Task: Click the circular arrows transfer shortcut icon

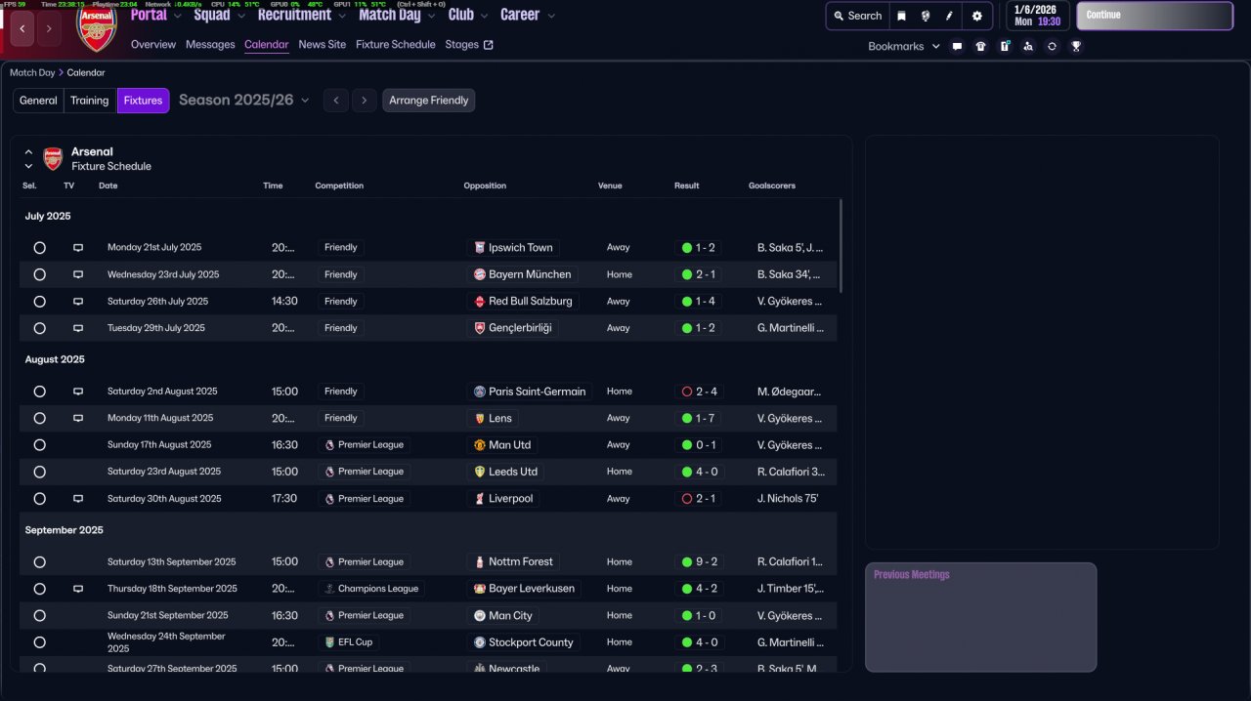Action: tap(1052, 46)
